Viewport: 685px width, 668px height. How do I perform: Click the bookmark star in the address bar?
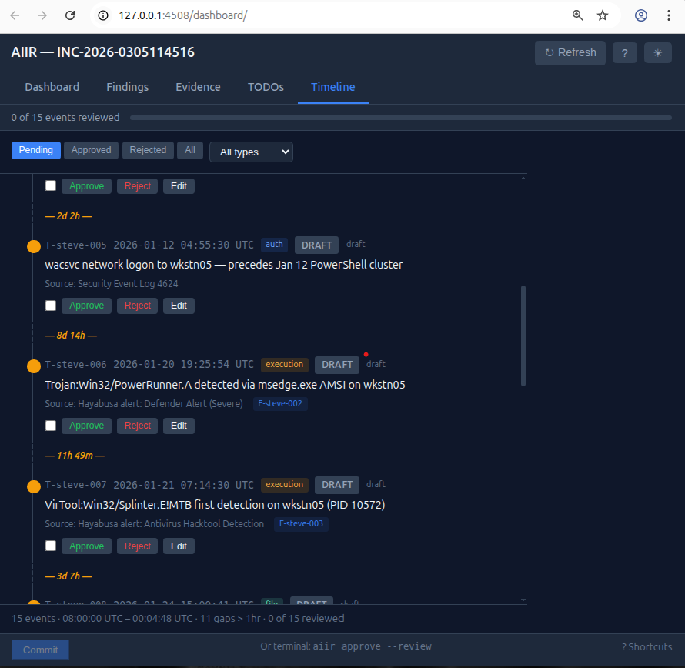tap(603, 15)
